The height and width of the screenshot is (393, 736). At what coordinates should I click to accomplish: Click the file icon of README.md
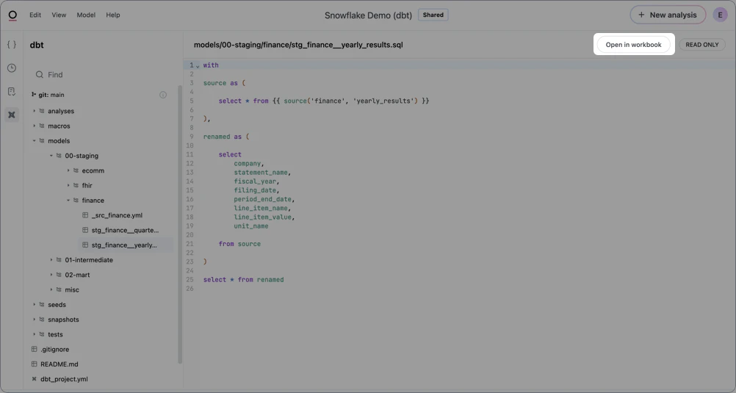[34, 364]
